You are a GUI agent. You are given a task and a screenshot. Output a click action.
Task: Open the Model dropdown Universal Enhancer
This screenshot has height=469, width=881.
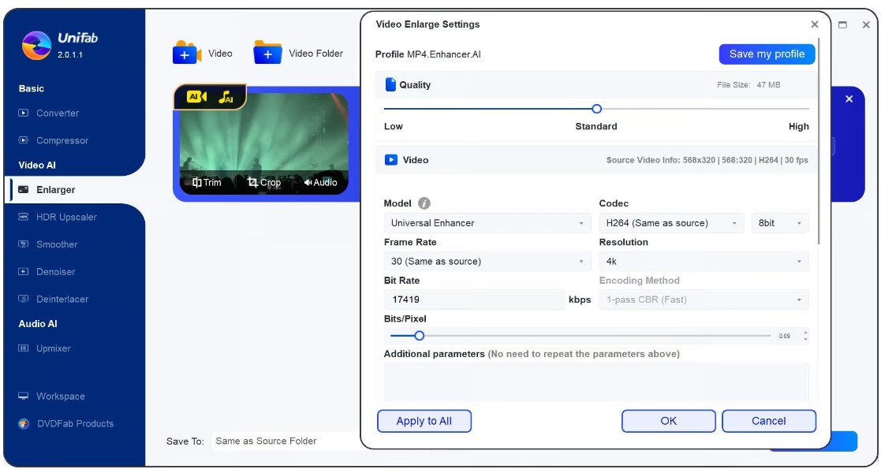pos(487,223)
